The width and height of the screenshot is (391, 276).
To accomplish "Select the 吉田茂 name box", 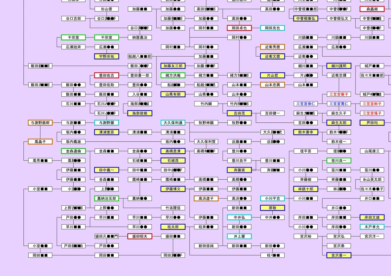I will click(239, 113).
